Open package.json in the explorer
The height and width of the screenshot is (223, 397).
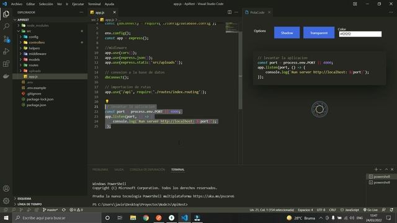(x=36, y=105)
